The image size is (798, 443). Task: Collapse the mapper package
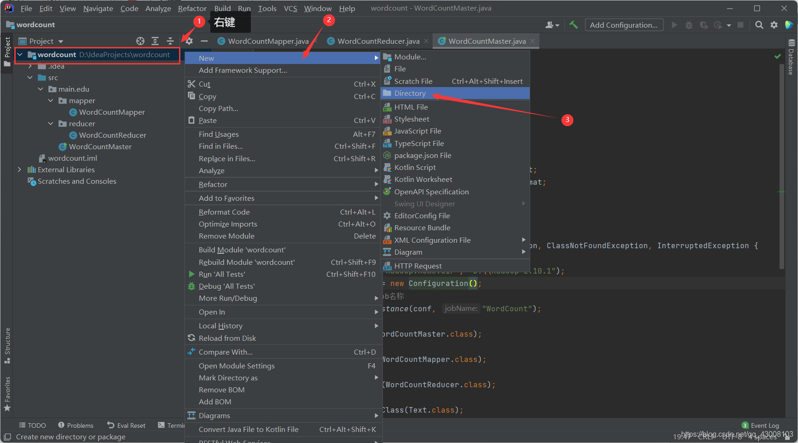click(51, 100)
